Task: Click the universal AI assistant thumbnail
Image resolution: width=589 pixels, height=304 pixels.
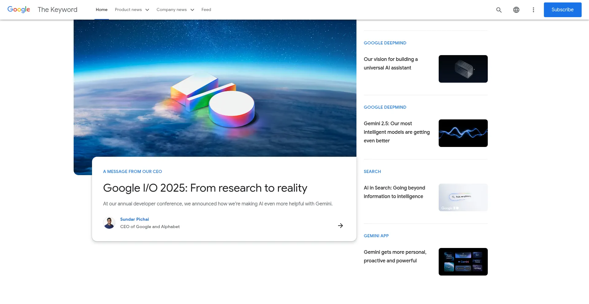Action: (463, 69)
